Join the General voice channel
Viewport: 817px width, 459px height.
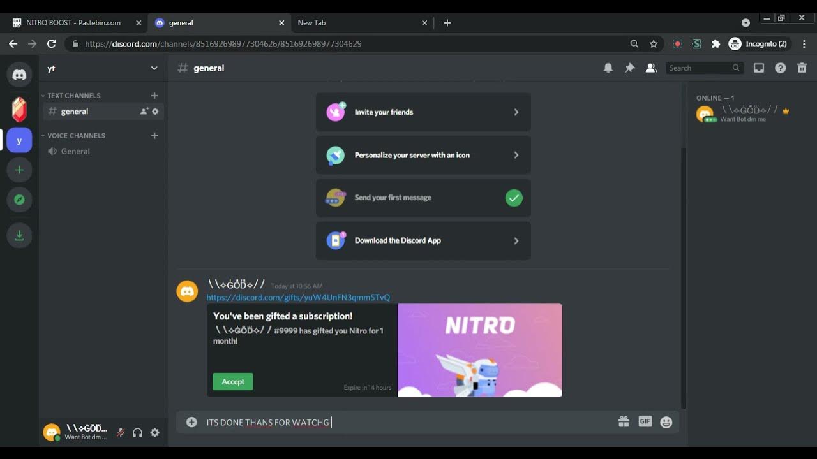pyautogui.click(x=103, y=152)
